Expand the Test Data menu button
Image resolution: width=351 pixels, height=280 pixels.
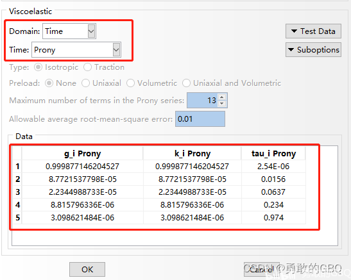[x=313, y=31]
